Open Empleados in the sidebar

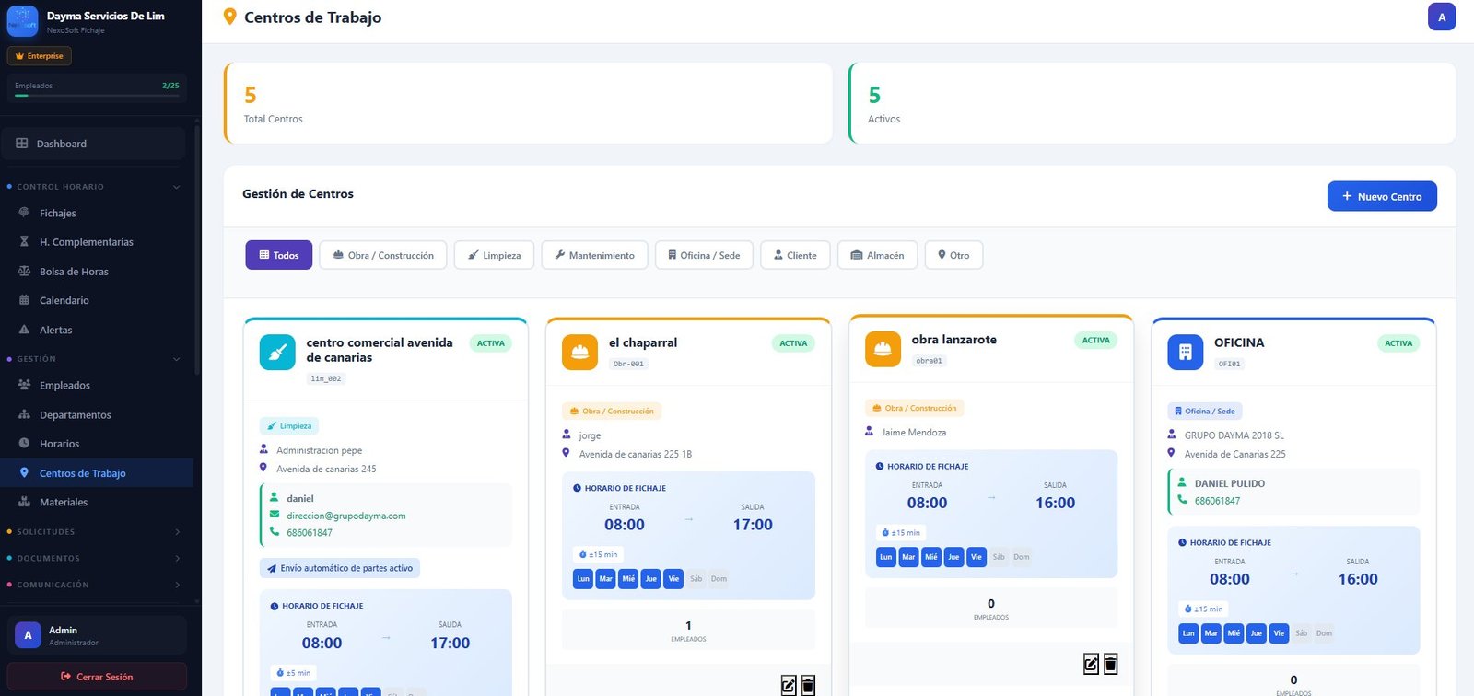(x=64, y=386)
